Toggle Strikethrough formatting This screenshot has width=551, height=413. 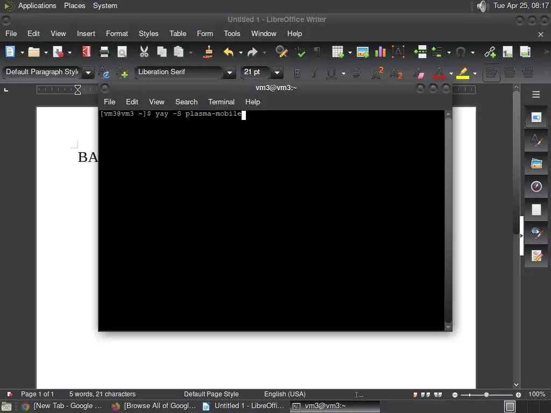click(356, 73)
